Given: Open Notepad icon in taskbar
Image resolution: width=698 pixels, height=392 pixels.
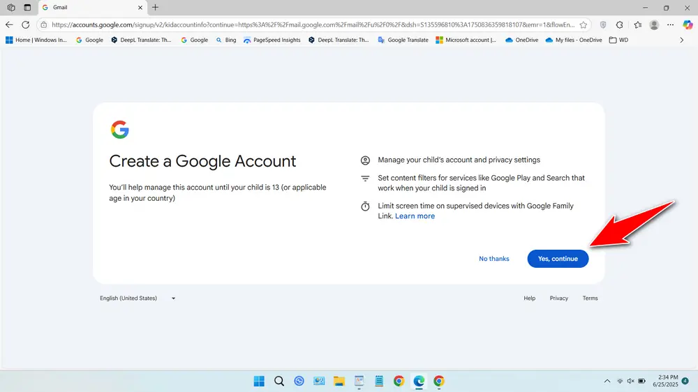Looking at the screenshot, I should [379, 382].
